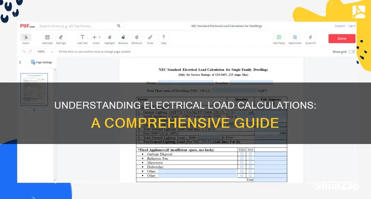The width and height of the screenshot is (371, 199).
Task: Check YES for Garbage Disposal
Action: pyautogui.click(x=242, y=154)
